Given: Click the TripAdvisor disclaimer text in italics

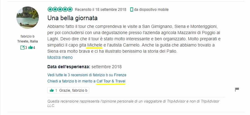Looking at the screenshot, I should click(133, 103).
